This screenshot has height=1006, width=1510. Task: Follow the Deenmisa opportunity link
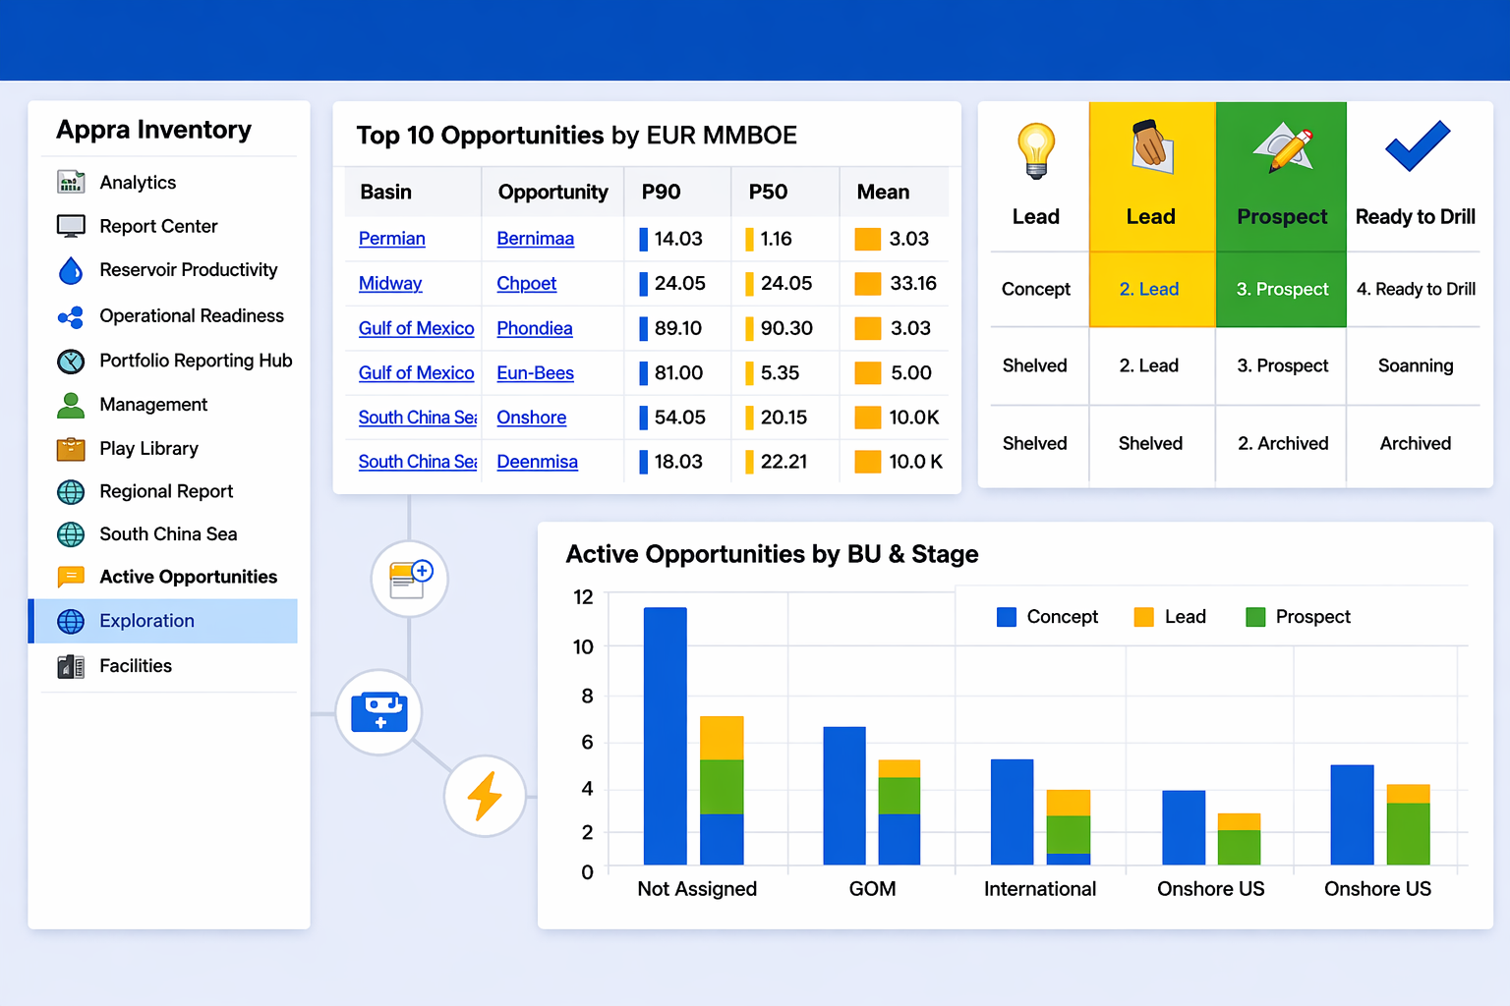537,462
